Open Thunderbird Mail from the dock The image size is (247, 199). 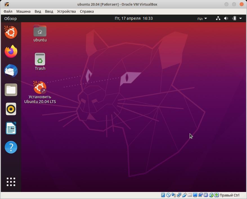click(x=11, y=71)
